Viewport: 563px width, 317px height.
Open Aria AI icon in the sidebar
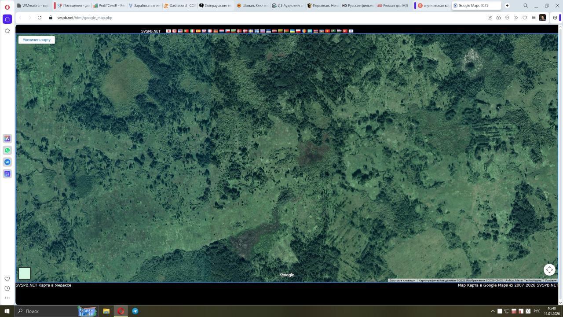[7, 139]
